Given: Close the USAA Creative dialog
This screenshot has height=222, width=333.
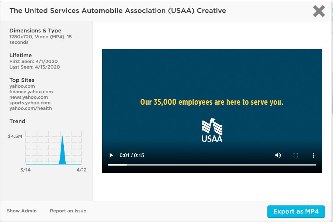Looking at the screenshot, I should (x=318, y=11).
